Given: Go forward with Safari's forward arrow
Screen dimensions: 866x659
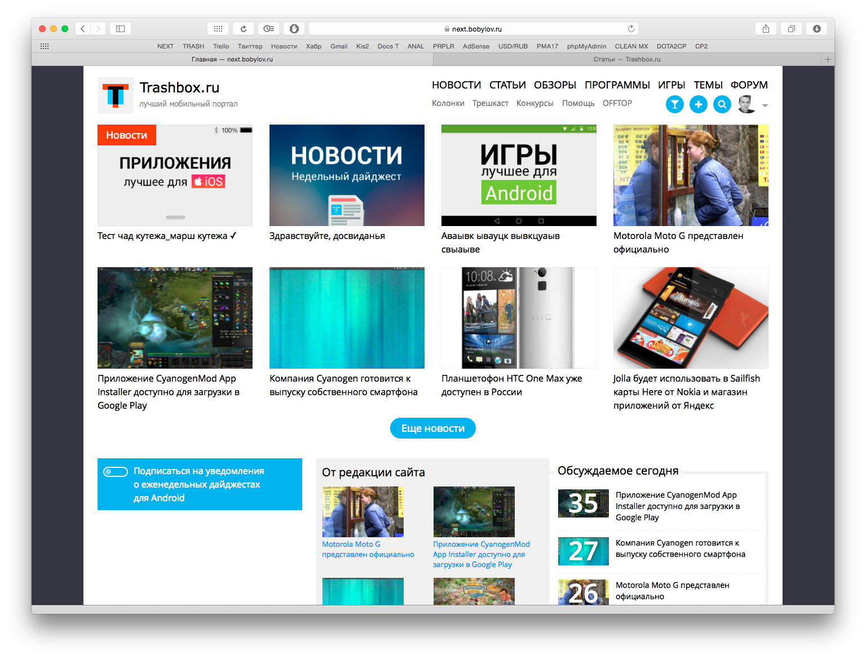Looking at the screenshot, I should point(98,29).
